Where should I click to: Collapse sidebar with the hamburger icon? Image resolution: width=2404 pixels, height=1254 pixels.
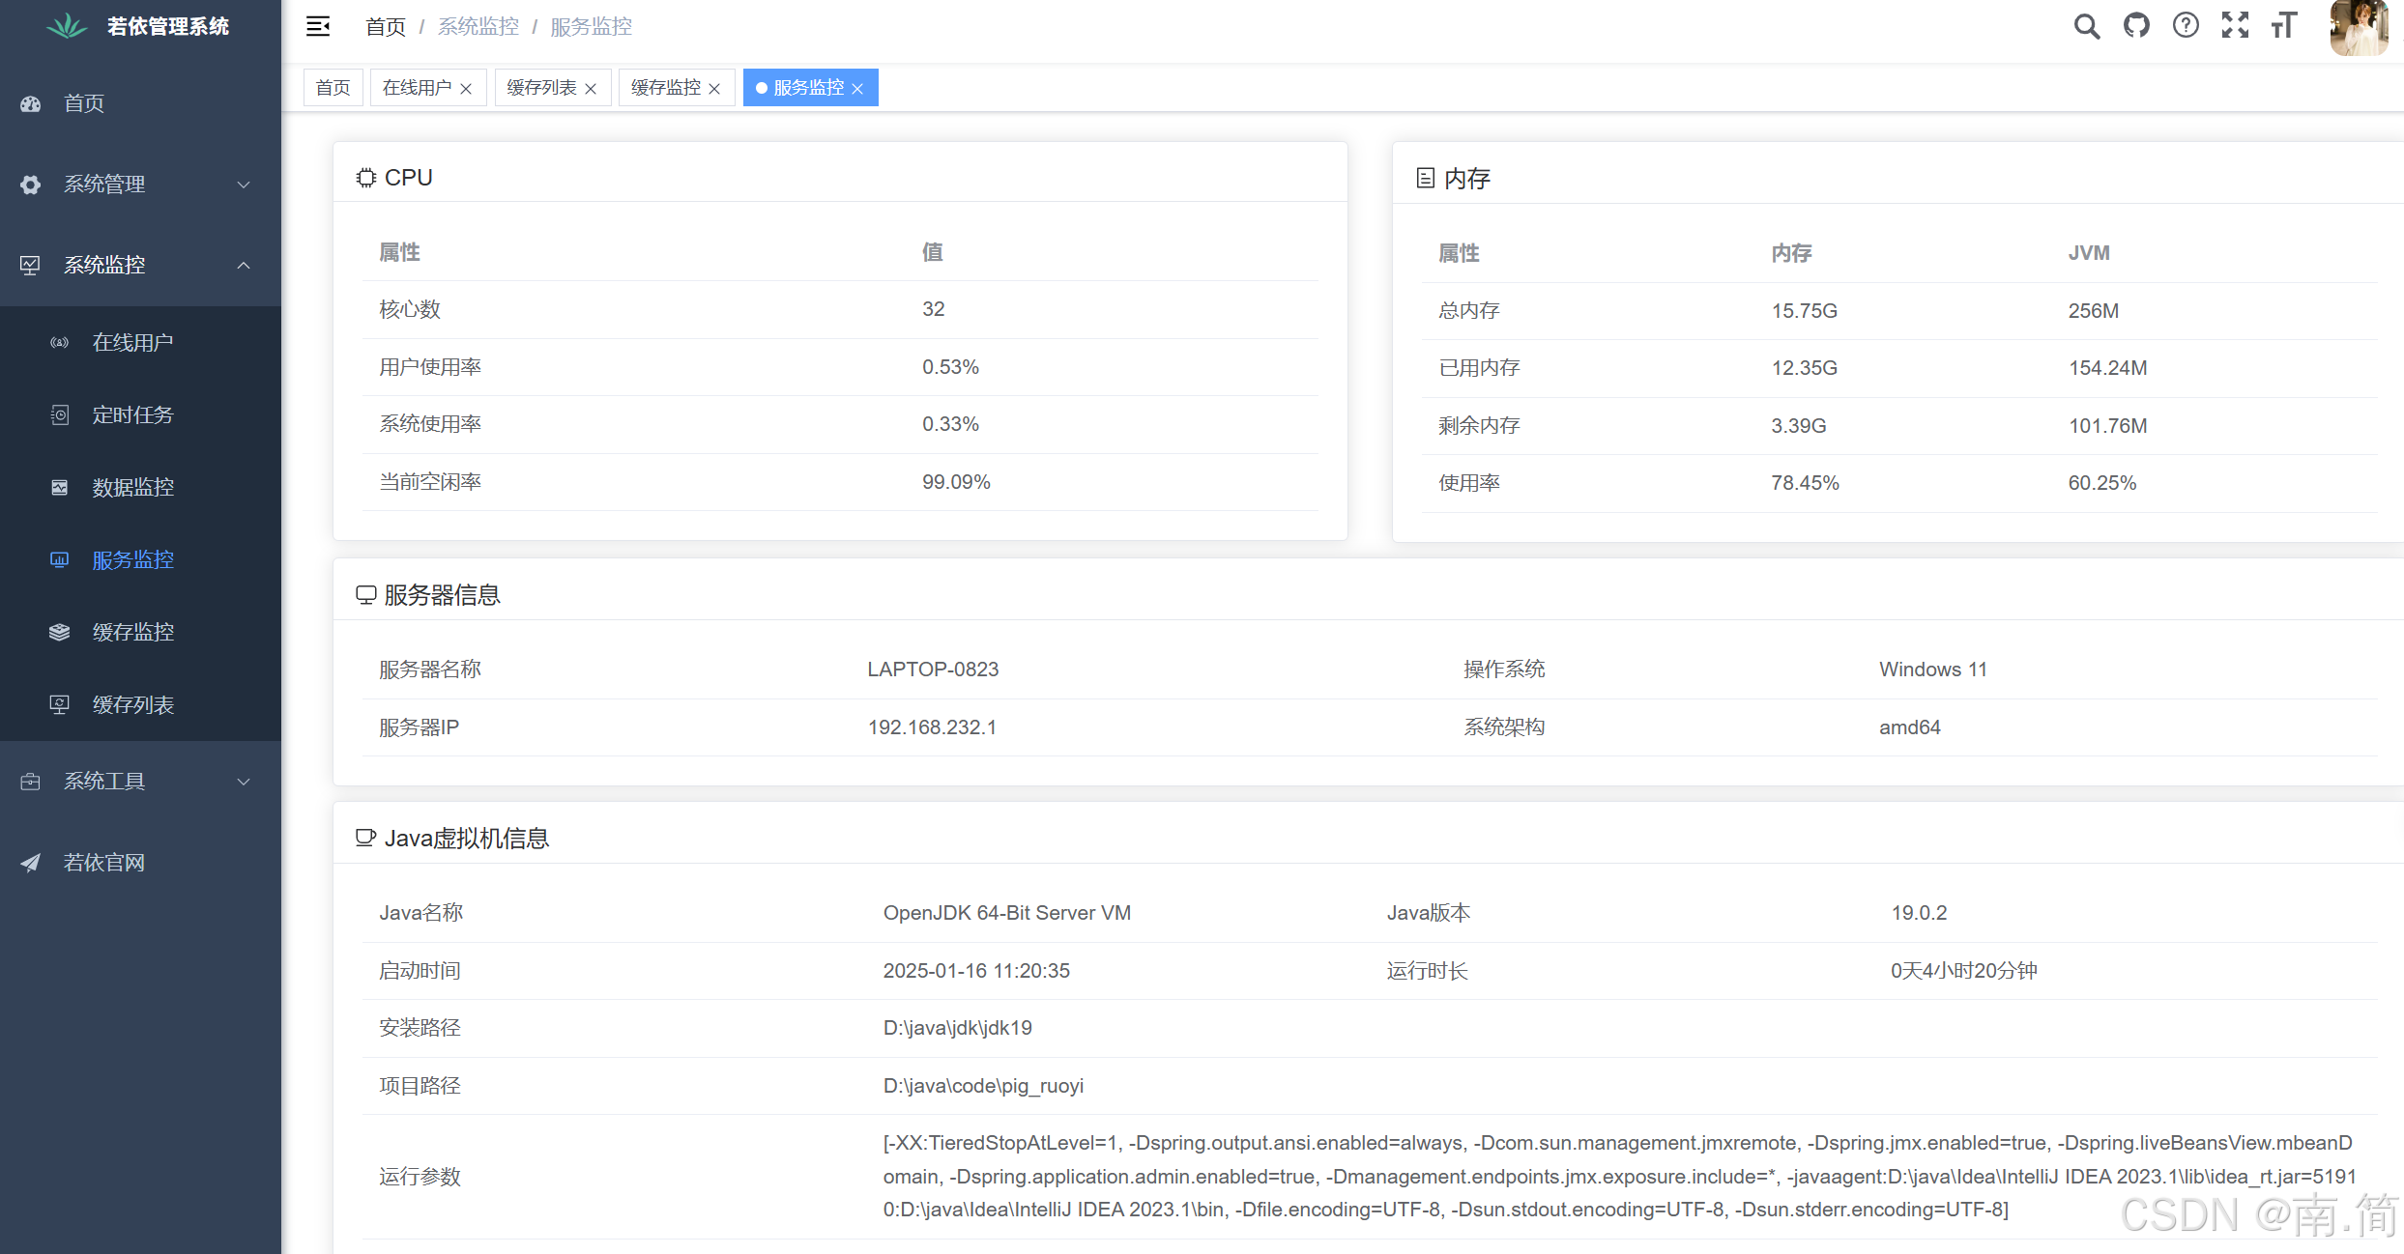[318, 26]
